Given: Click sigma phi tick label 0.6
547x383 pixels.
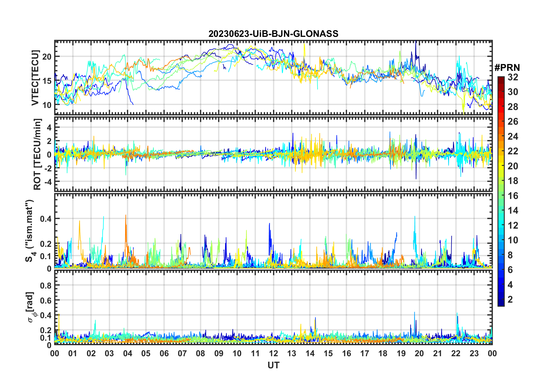Looking at the screenshot, I should pos(46,300).
